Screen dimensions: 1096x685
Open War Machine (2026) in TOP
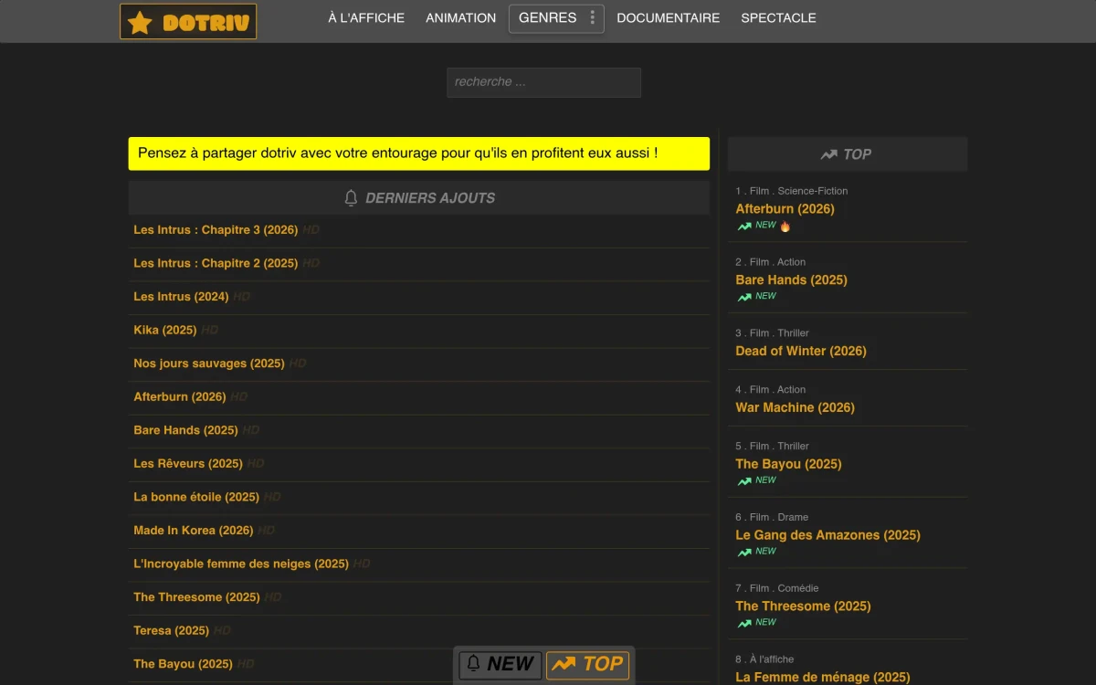coord(795,407)
